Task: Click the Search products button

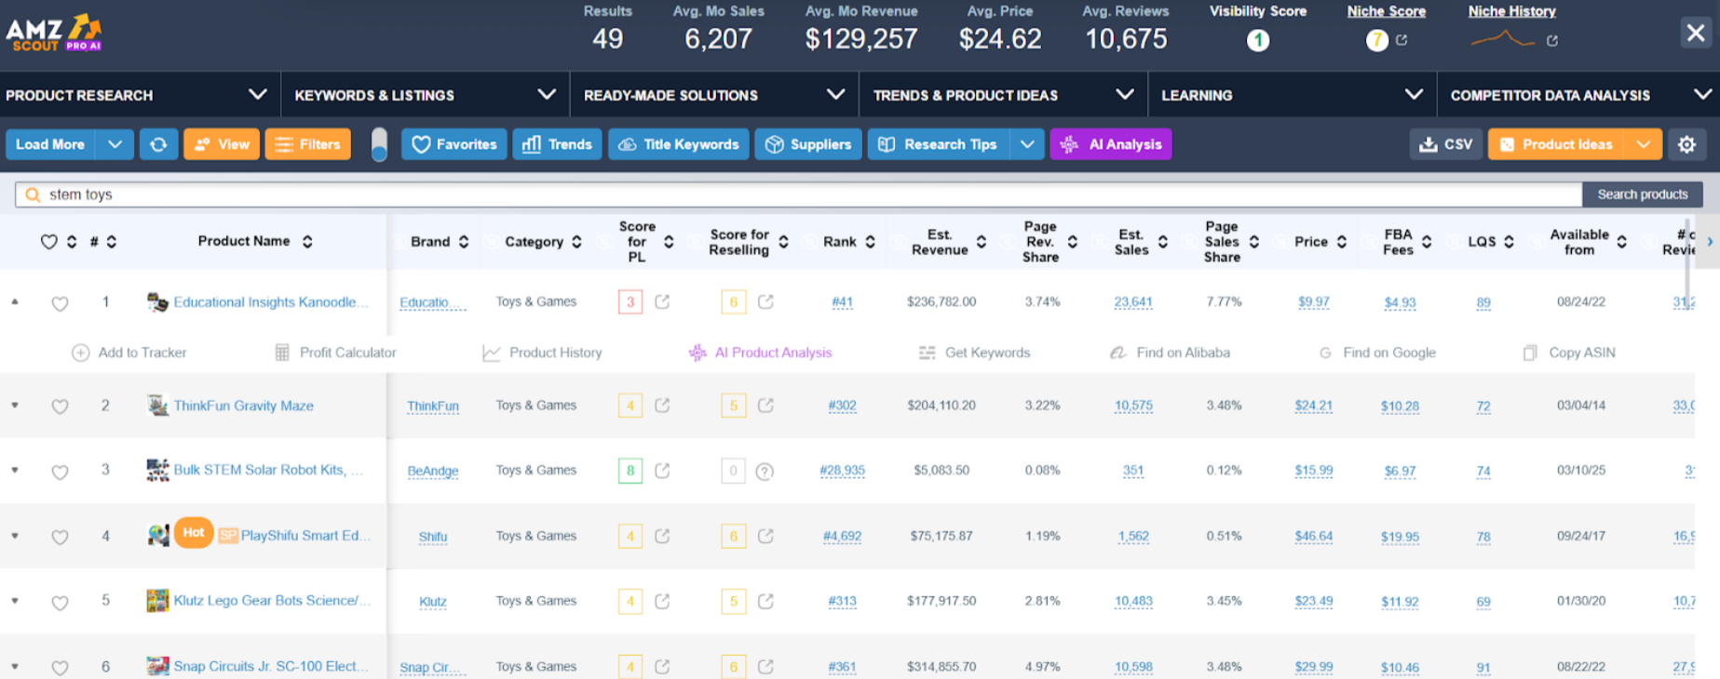Action: click(1643, 194)
